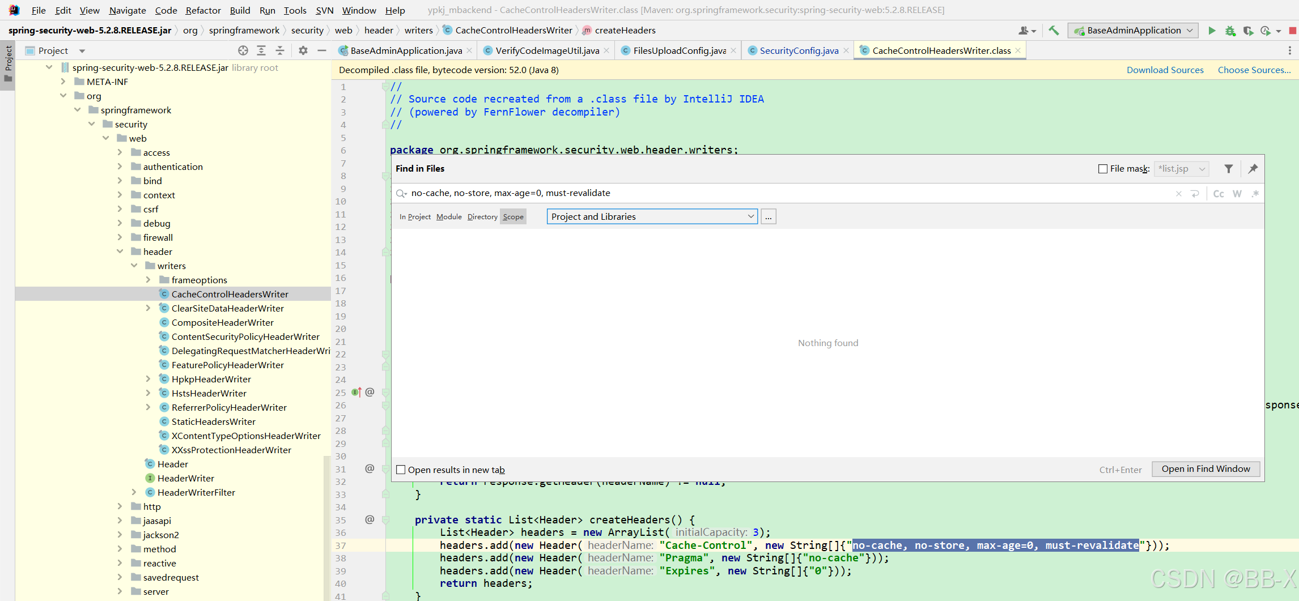Screen dimensions: 1299x601
Task: Select the Module scope option
Action: pos(449,217)
